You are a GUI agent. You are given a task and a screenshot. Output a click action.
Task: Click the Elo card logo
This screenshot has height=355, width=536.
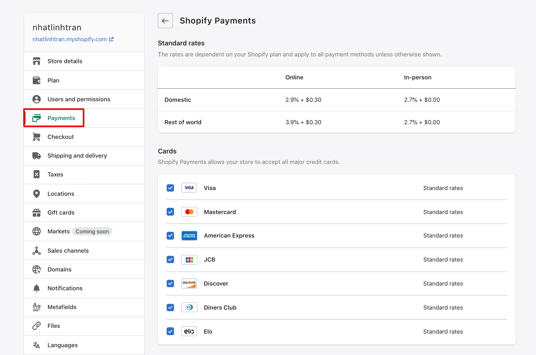[189, 332]
